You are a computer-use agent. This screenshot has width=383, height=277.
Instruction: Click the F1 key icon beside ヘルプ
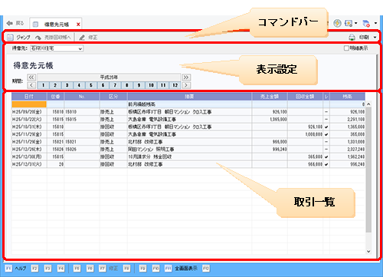point(8,269)
